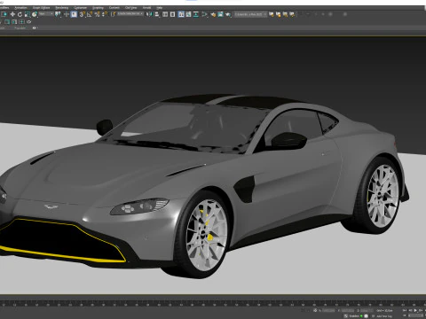Open the Customize menu
The height and width of the screenshot is (319, 426).
[80, 8]
